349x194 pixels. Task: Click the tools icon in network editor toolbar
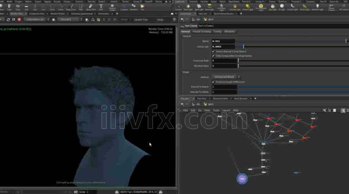(325, 110)
